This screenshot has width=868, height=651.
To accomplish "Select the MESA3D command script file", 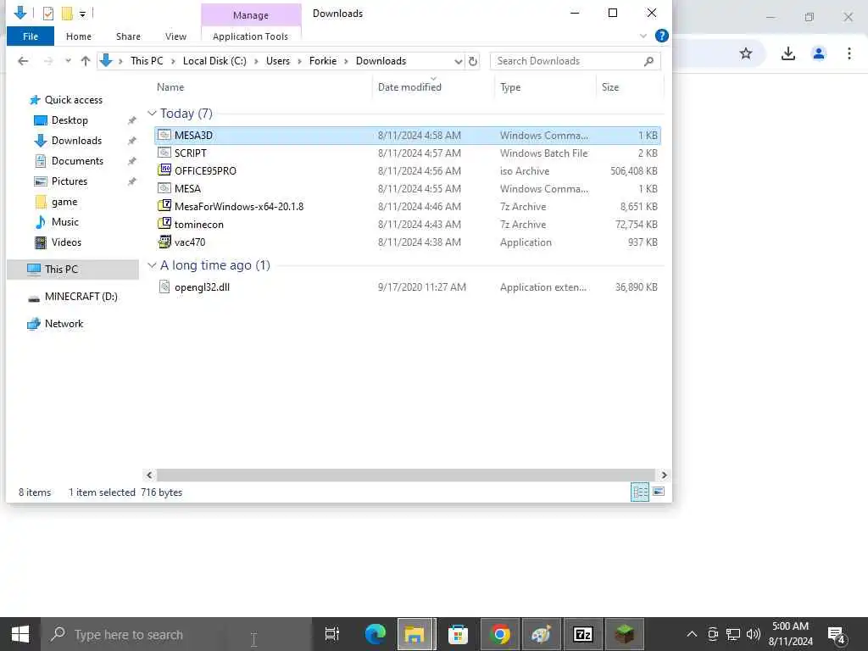I will [407, 135].
